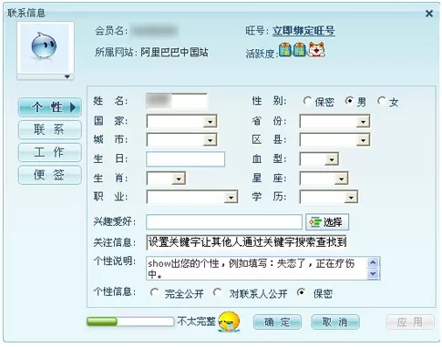Viewport: 442px width, 347px height.
Task: Open the 省份 dropdown
Action: pyautogui.click(x=334, y=121)
